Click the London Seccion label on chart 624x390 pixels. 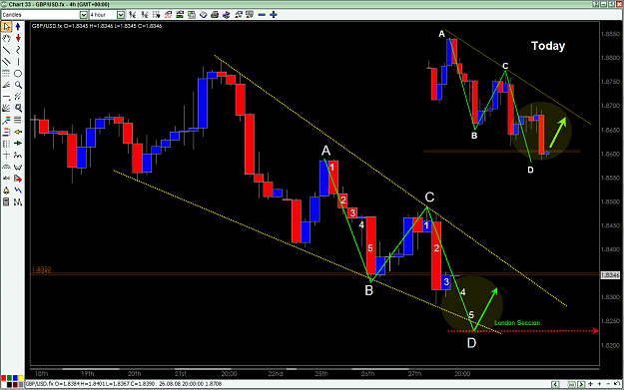pyautogui.click(x=517, y=323)
